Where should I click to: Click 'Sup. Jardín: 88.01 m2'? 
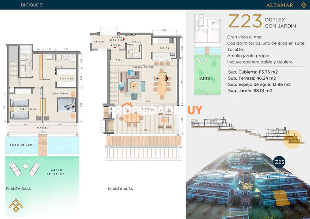[x=250, y=91]
